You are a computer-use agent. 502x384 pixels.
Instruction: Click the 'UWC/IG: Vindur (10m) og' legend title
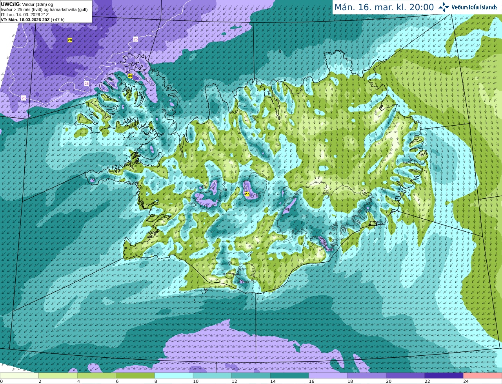click(27, 4)
